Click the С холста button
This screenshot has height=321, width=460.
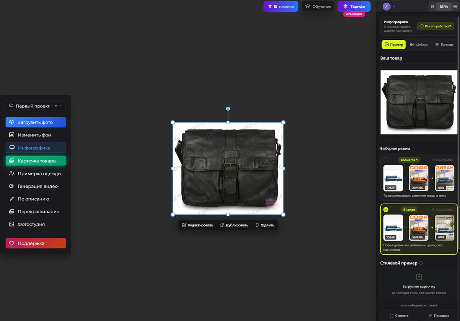[399, 315]
